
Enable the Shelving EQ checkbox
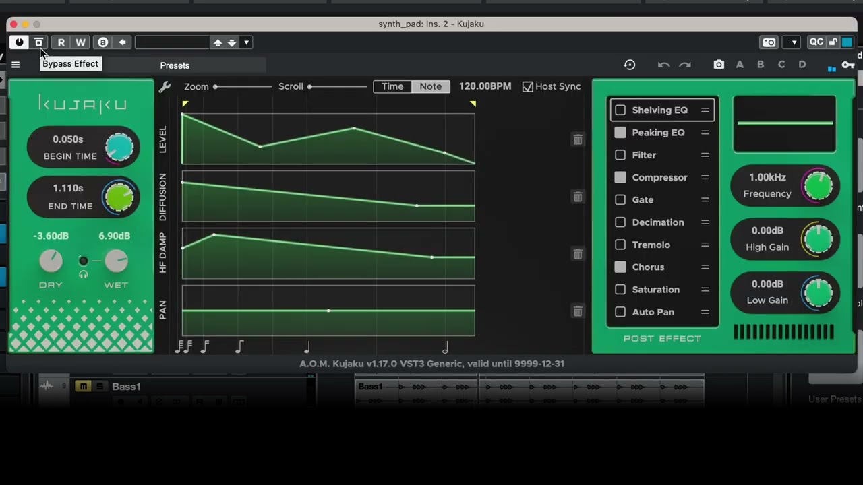coord(620,110)
